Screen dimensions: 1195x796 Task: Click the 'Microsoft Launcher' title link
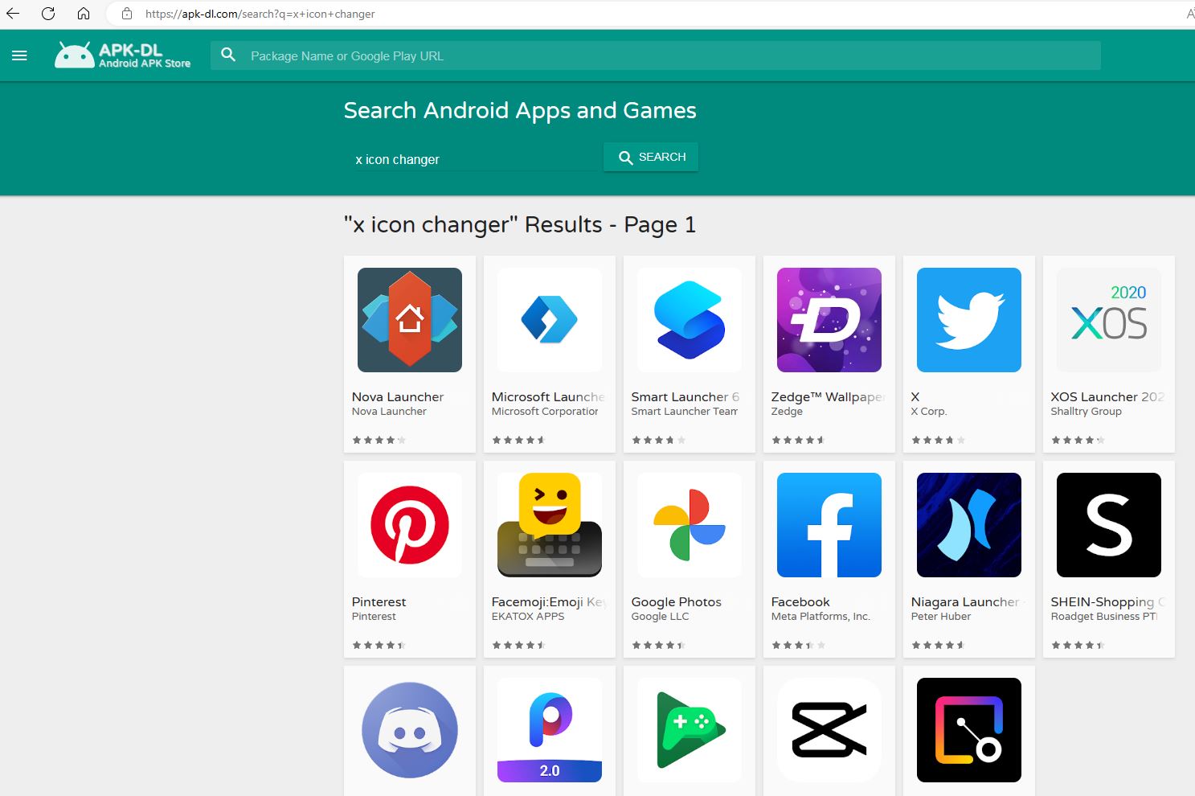pyautogui.click(x=548, y=396)
